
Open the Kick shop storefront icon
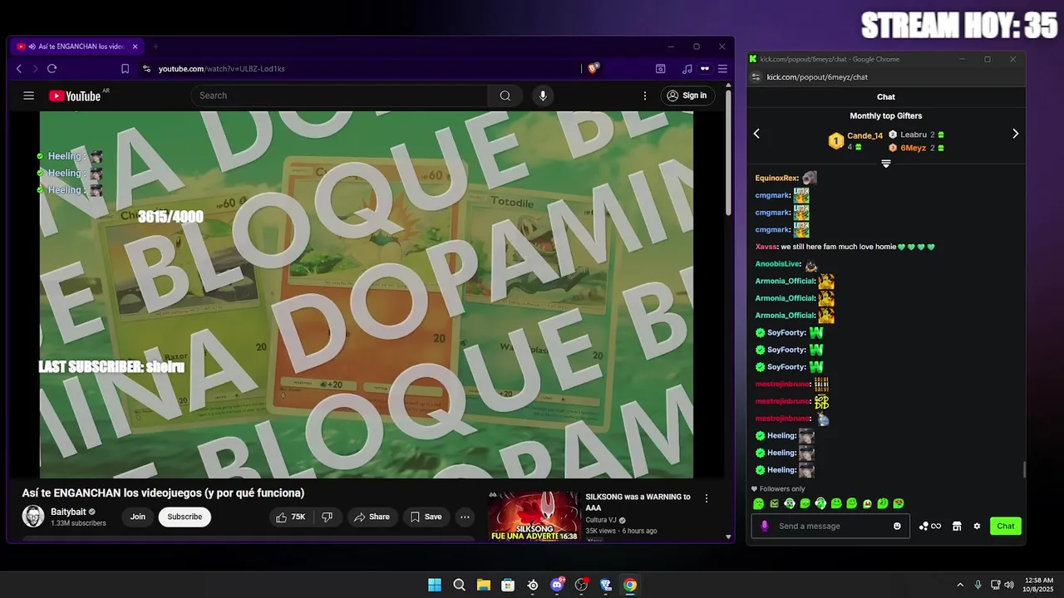(957, 526)
